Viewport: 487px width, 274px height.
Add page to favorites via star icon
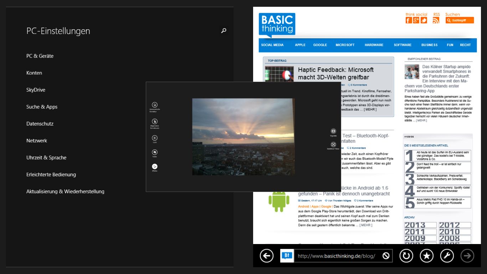tap(426, 255)
